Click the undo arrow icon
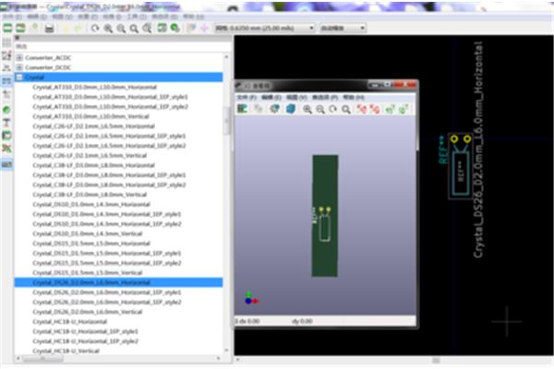The image size is (554, 369). pos(66,29)
